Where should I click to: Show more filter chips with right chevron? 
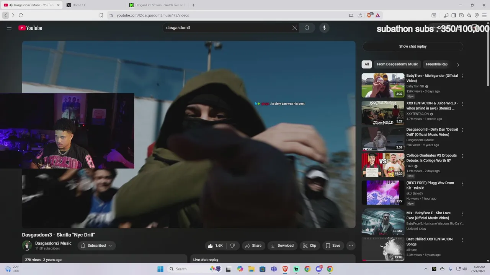[x=458, y=65]
